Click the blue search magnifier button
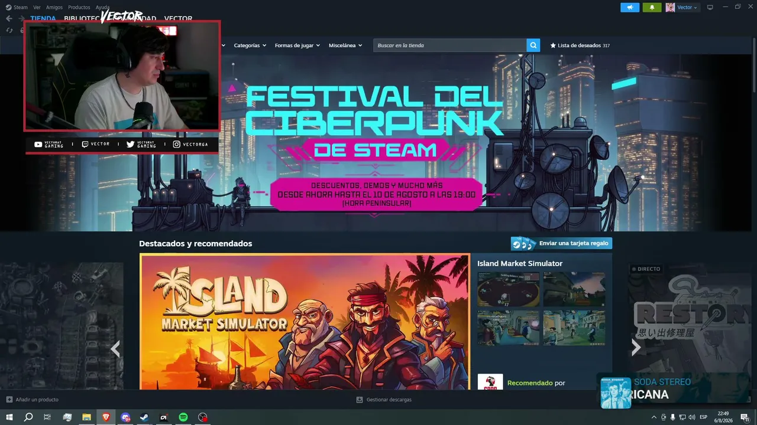 533,45
